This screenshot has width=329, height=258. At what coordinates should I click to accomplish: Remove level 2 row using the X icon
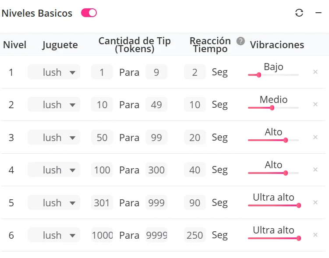[315, 104]
